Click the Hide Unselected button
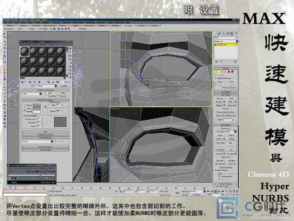This screenshot has height=221, width=294. [x=226, y=167]
